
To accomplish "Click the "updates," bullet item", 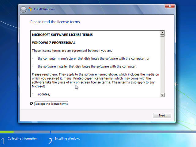I will [44, 94].
